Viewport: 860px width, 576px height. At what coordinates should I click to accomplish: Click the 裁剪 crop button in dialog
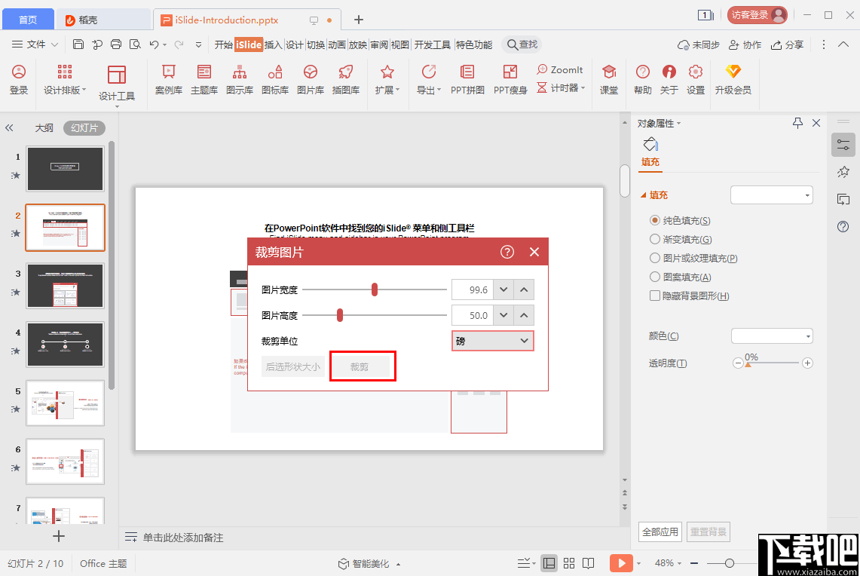[x=363, y=366]
